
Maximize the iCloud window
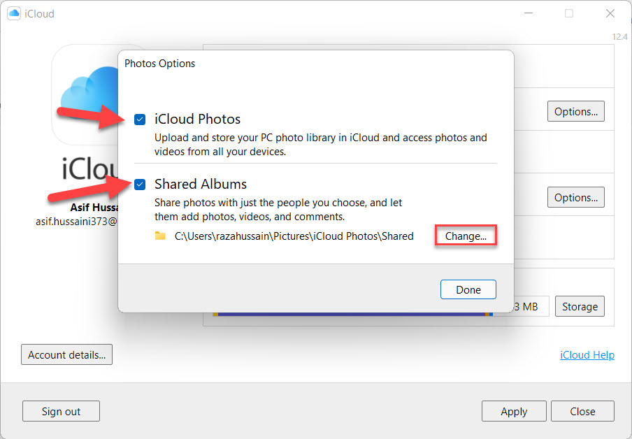(568, 13)
